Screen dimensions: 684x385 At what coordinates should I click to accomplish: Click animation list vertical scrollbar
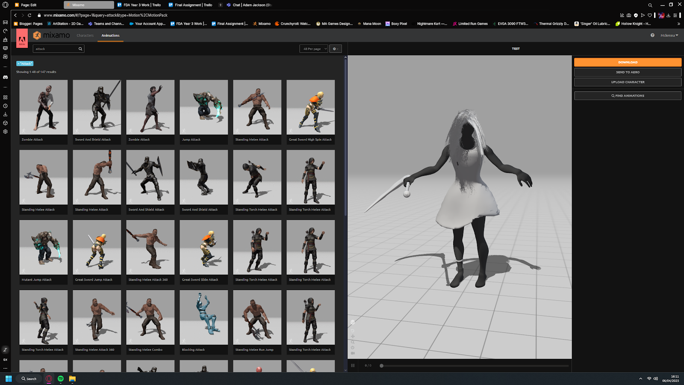(x=345, y=137)
